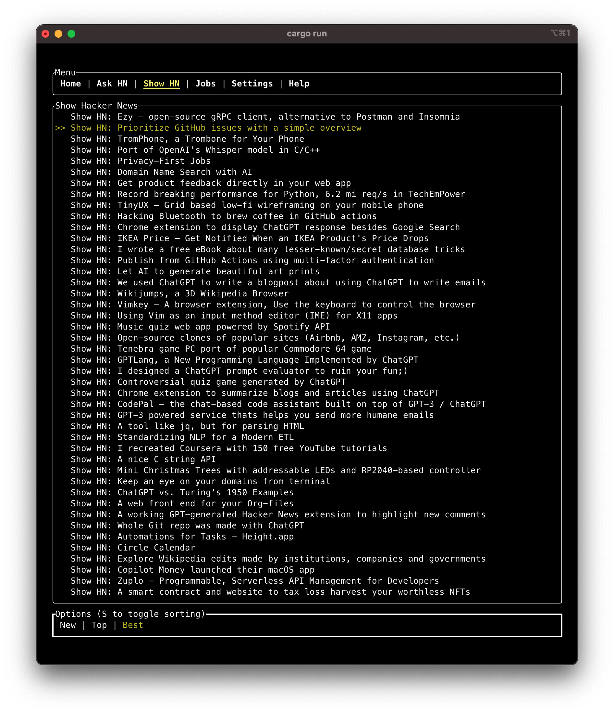Open Copilot Money macOS app story
Image resolution: width=614 pixels, height=713 pixels.
tap(193, 569)
